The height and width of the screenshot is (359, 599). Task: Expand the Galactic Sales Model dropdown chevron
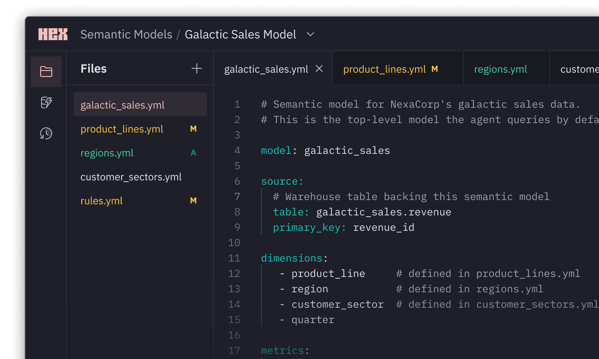click(x=311, y=34)
